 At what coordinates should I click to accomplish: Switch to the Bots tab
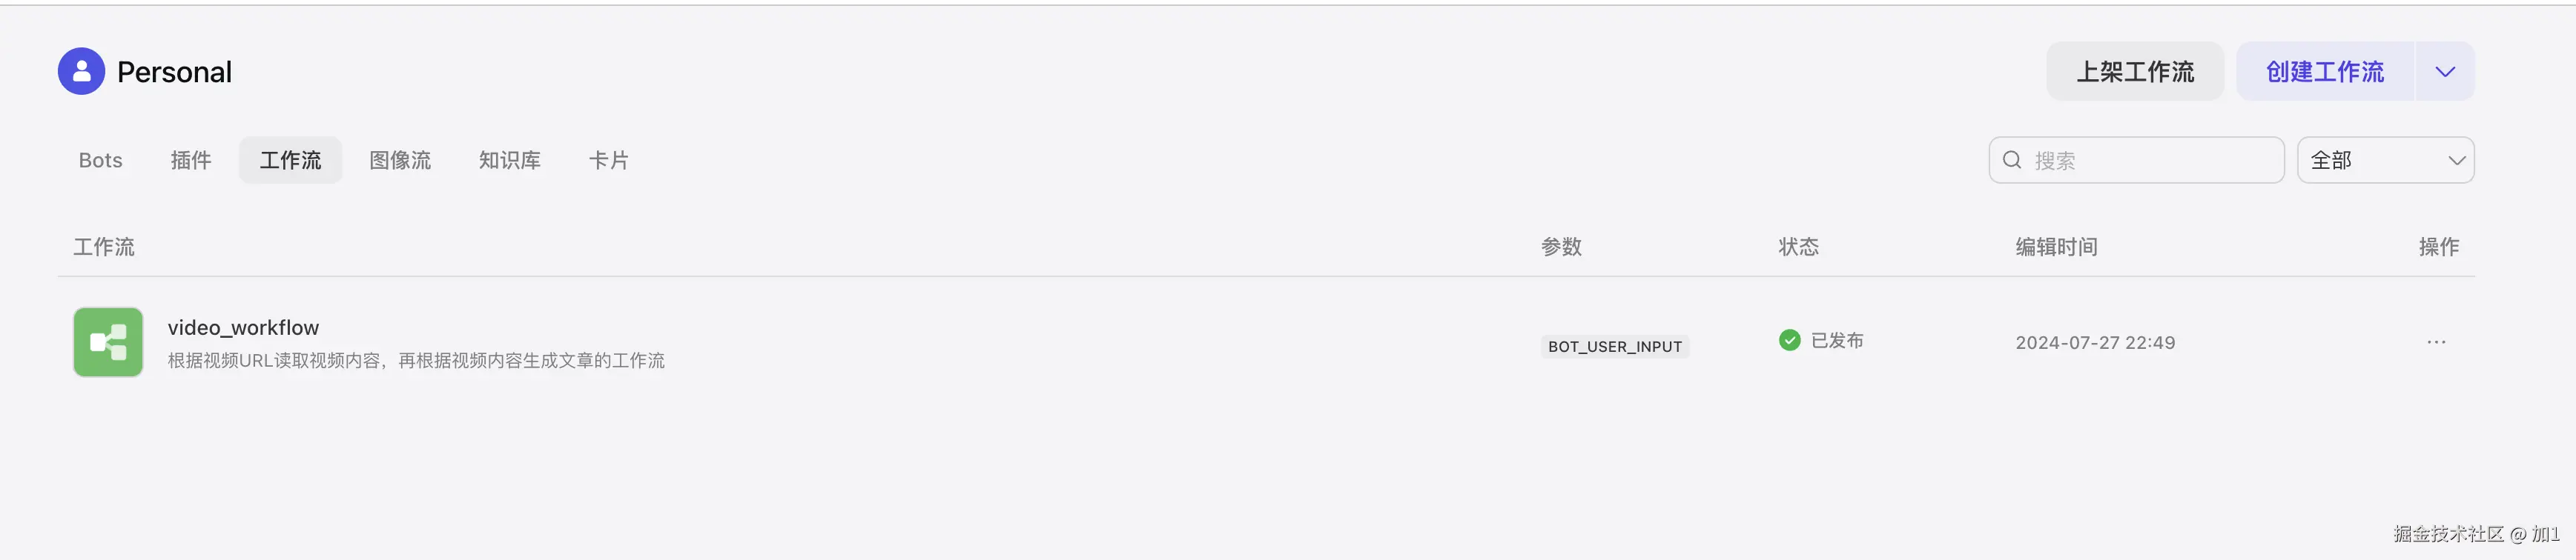coord(100,161)
